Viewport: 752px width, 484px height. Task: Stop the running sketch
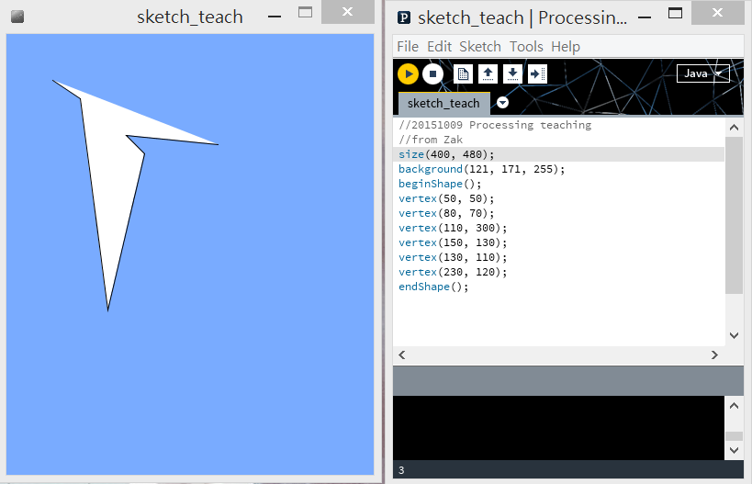tap(432, 73)
